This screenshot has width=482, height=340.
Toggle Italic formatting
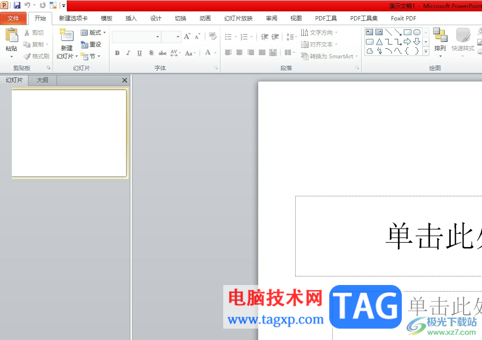point(128,53)
